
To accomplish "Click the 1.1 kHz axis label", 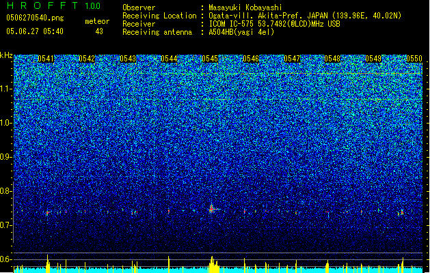I will [6, 89].
